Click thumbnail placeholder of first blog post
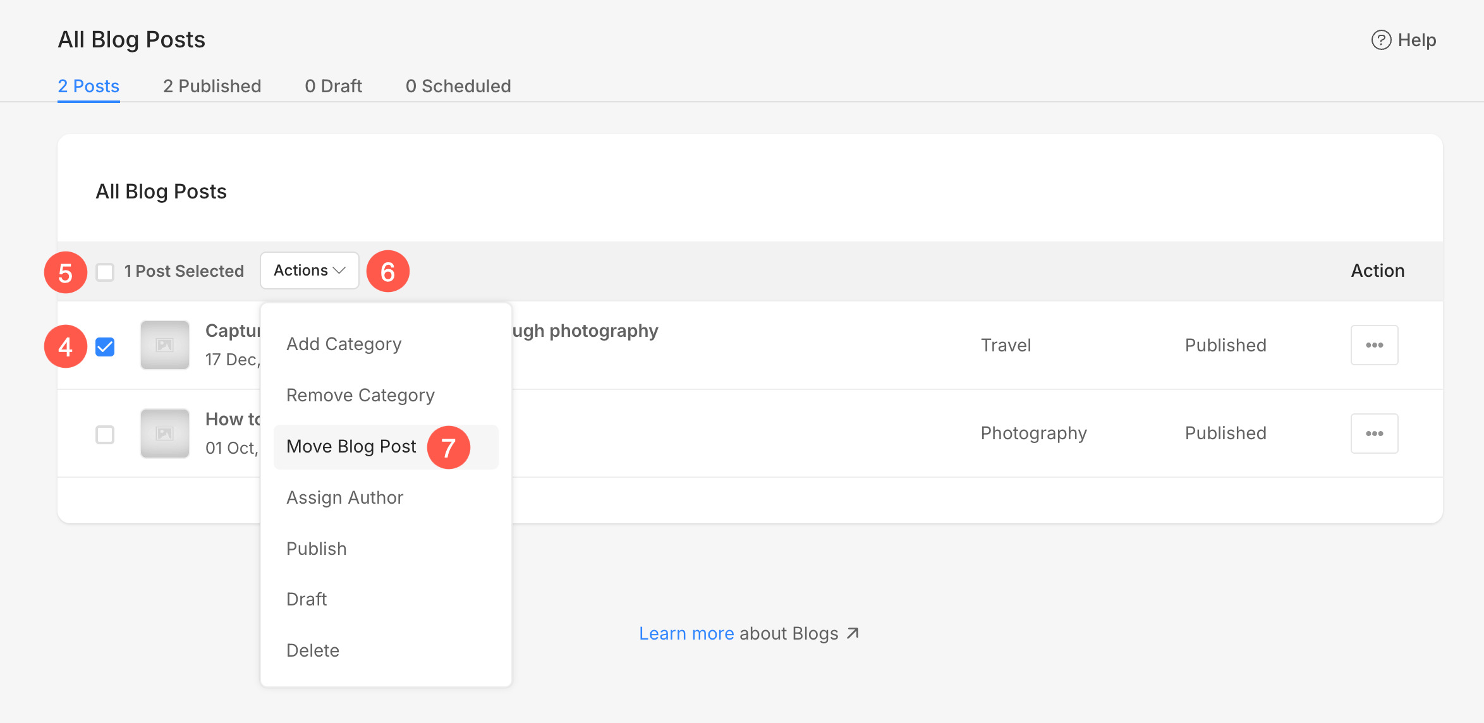Image resolution: width=1484 pixels, height=723 pixels. coord(165,345)
